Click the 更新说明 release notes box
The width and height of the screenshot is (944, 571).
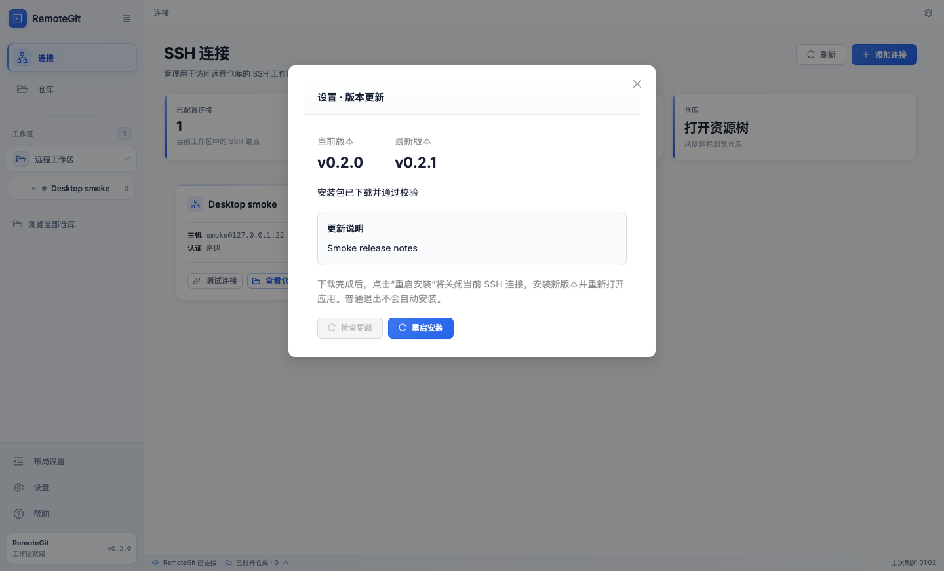[x=472, y=238]
